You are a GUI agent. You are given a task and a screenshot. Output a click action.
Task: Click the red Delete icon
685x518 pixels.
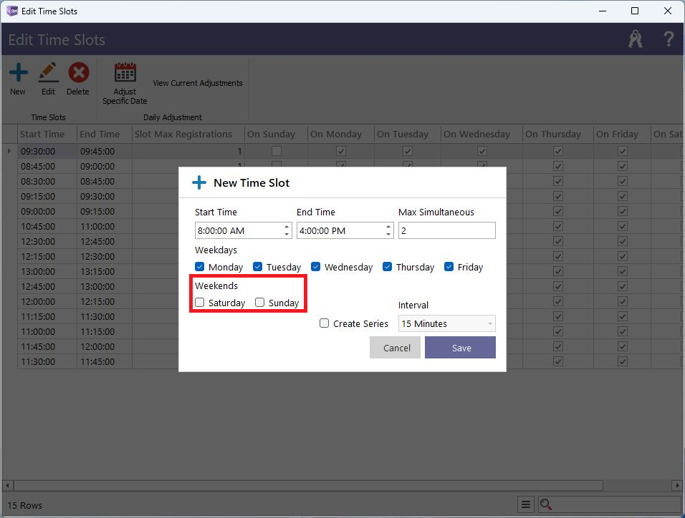pos(78,72)
